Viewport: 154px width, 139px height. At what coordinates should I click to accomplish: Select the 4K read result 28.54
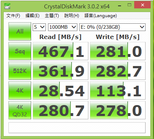60,90
